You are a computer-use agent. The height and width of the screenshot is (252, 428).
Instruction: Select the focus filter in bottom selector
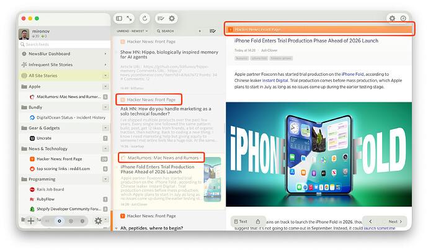coord(71,221)
